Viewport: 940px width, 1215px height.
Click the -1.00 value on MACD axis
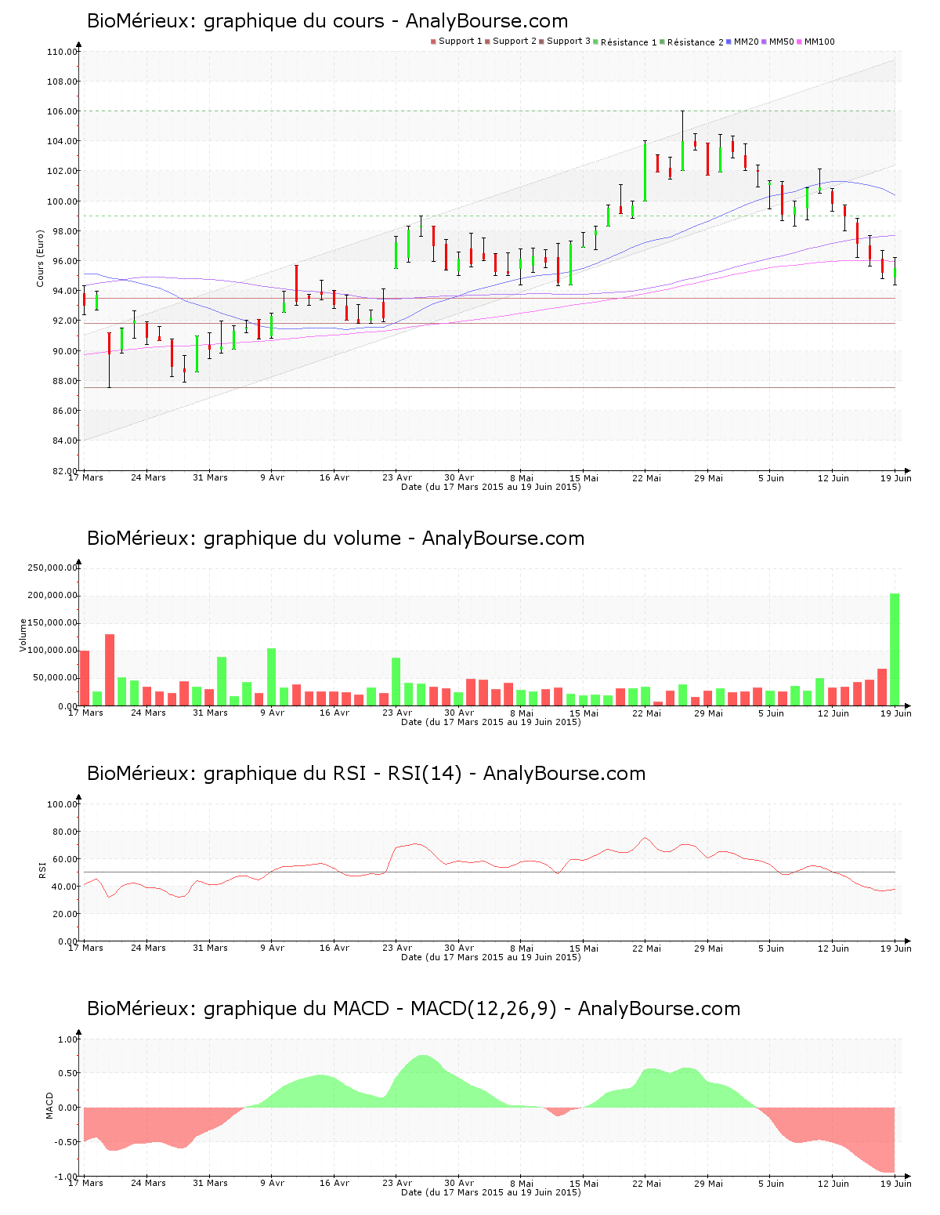66,1177
